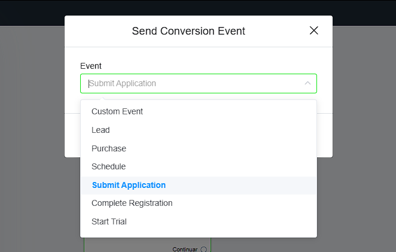
Task: Select Custom Event from the list
Action: pos(117,111)
